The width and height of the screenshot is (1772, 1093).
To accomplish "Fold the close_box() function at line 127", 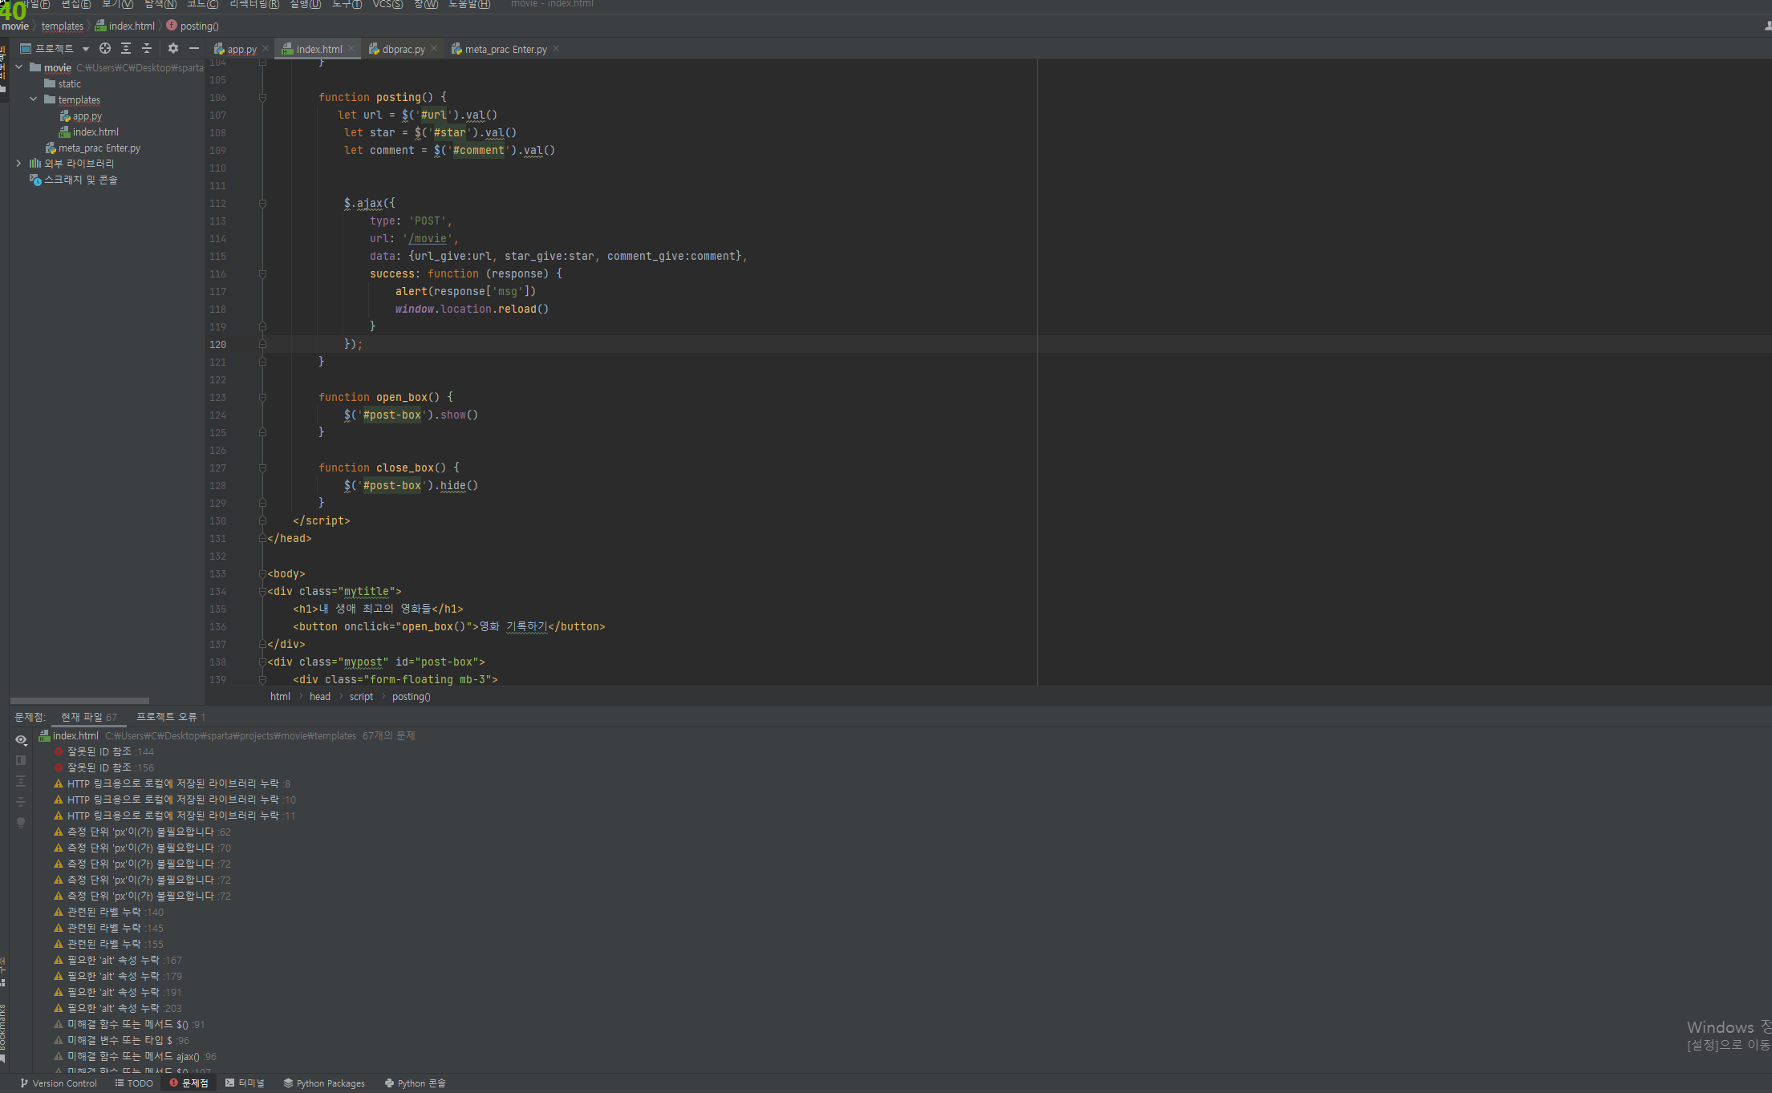I will tap(262, 468).
